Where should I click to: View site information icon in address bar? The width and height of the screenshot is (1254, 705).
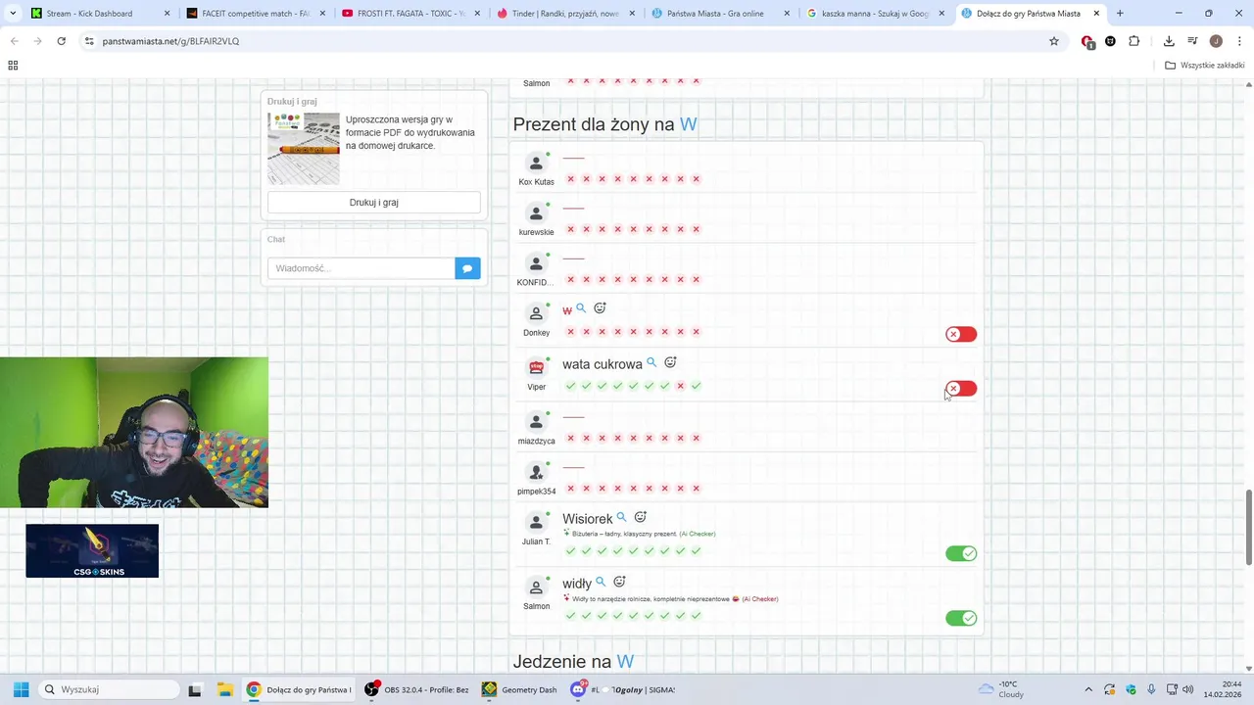pyautogui.click(x=89, y=41)
